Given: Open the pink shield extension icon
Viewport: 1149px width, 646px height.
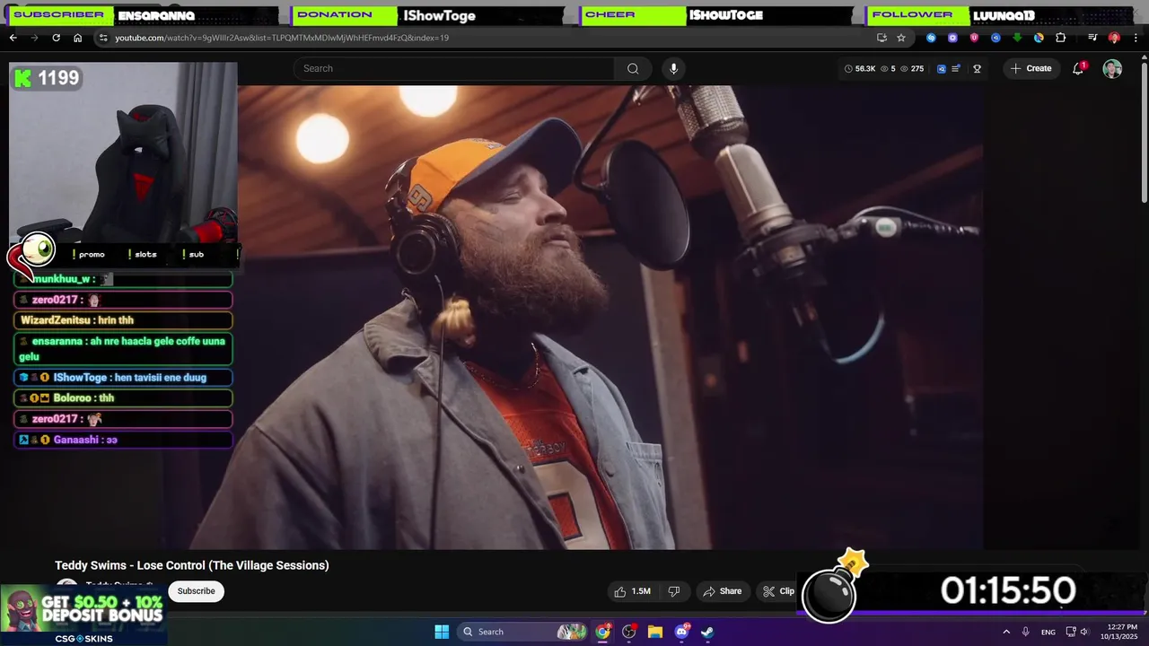Looking at the screenshot, I should (x=974, y=38).
